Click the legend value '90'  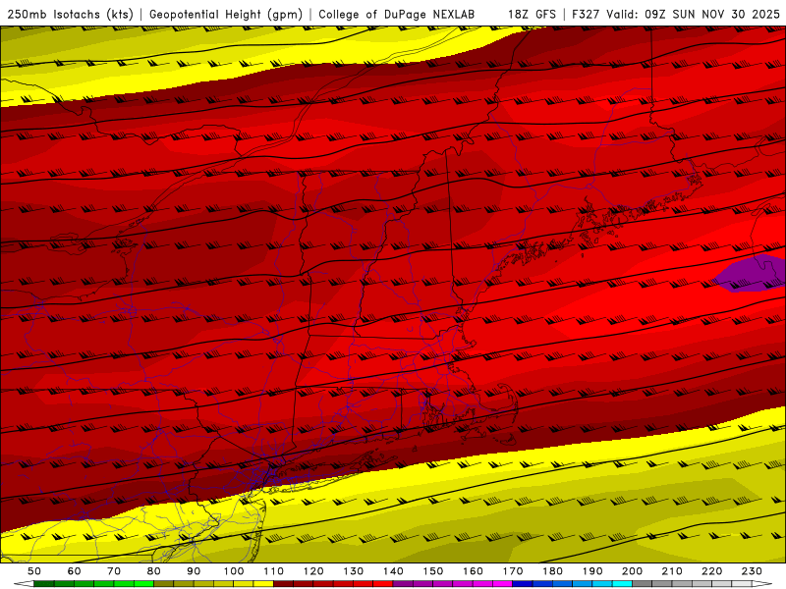(x=194, y=571)
